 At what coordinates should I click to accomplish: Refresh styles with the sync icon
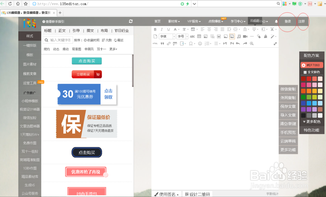point(131,21)
